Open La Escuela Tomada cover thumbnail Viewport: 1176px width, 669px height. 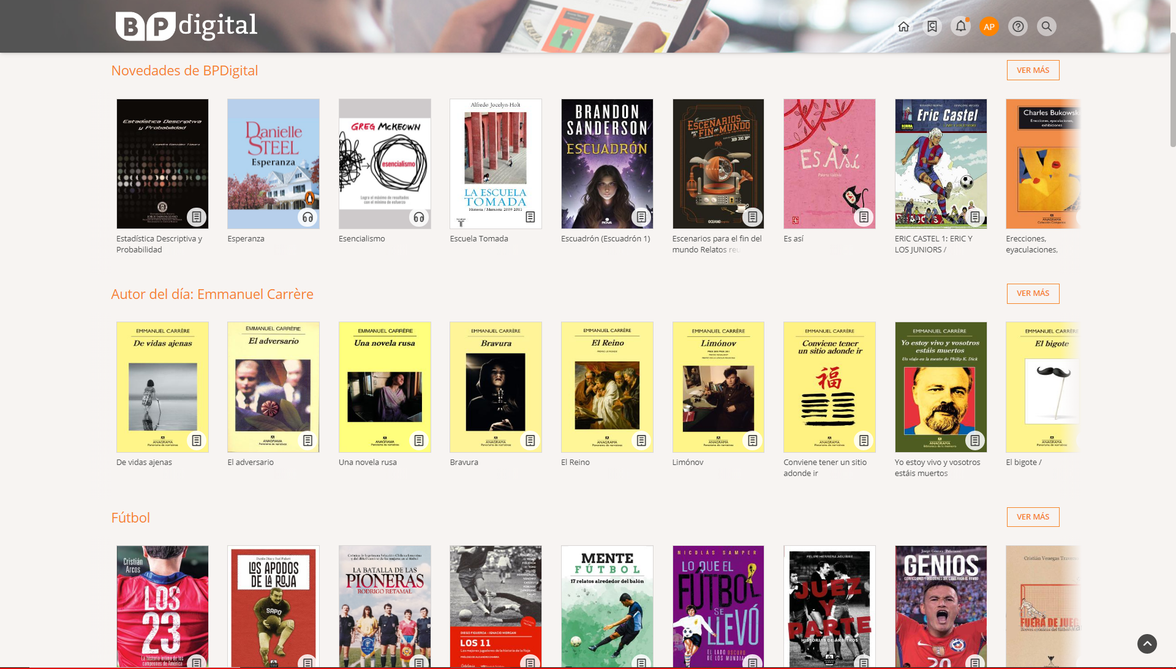496,163
